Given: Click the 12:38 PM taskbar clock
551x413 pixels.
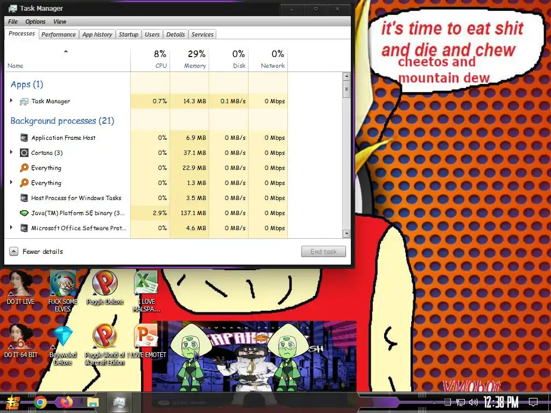Looking at the screenshot, I should tap(501, 402).
